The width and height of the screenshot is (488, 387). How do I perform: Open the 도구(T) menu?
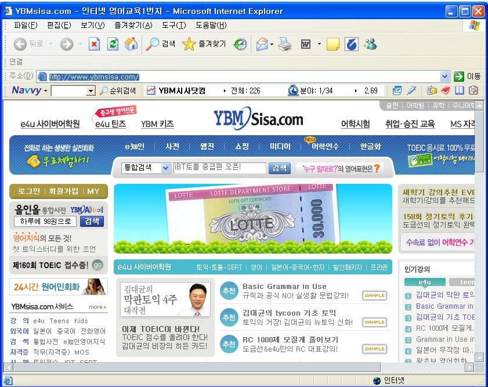point(173,25)
